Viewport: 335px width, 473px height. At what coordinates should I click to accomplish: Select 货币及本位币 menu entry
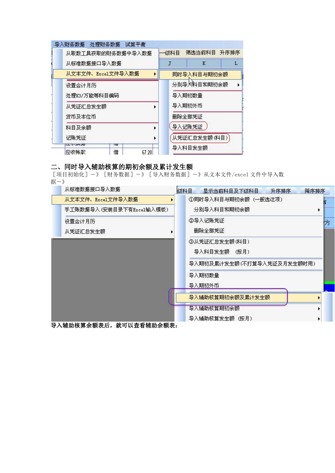105,117
